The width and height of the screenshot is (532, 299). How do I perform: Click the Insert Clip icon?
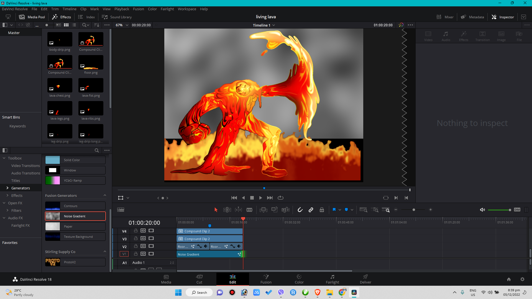pyautogui.click(x=264, y=210)
